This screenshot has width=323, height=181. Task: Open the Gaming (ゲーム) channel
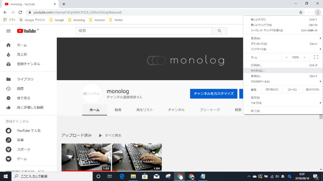(28, 159)
